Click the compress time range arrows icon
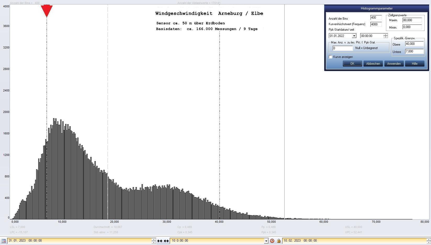The image size is (431, 245). [x=160, y=241]
